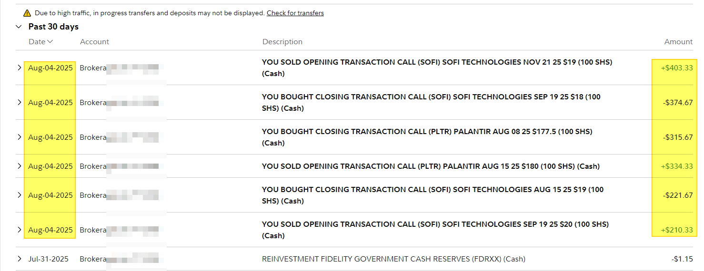
Task: Expand the SOFI SEP 19 $20 sold row
Action: pos(20,230)
